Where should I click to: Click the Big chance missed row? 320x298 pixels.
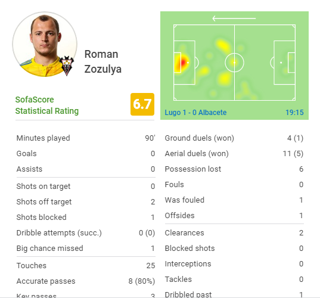click(86, 248)
